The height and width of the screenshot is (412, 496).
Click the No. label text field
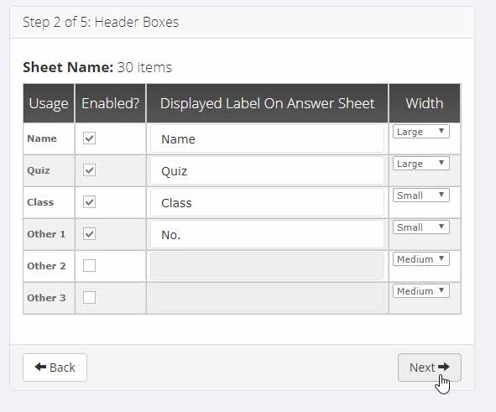[267, 235]
